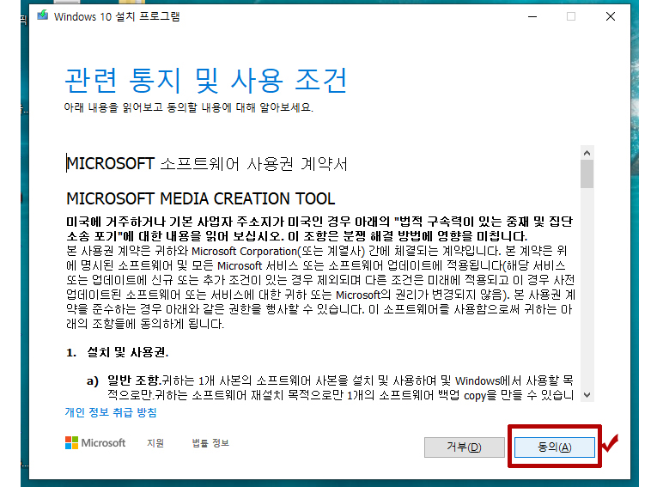Minimize the Windows 10 setup window
Viewport: 663px width, 499px height.
pos(532,16)
